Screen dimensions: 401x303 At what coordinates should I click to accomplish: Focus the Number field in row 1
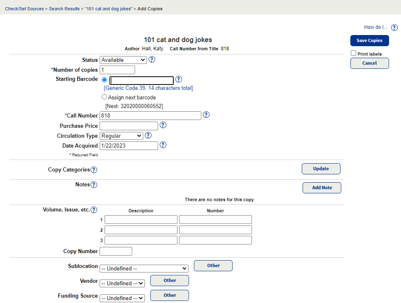tap(216, 219)
